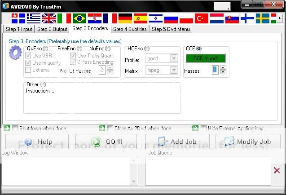The width and height of the screenshot is (286, 195).
Task: Open the Step 4 Subtitles tab
Action: pyautogui.click(x=130, y=29)
